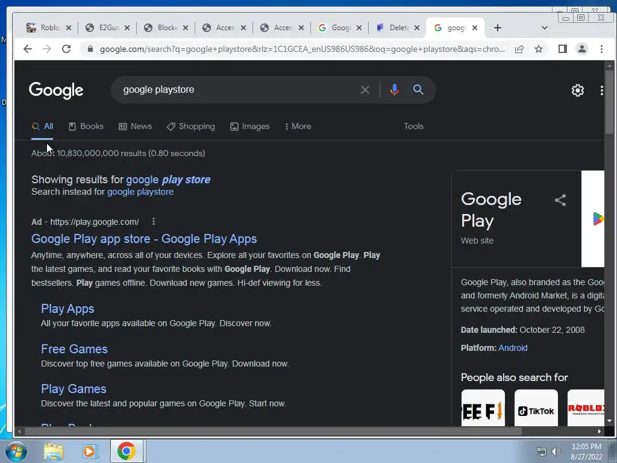Image resolution: width=617 pixels, height=463 pixels.
Task: Open the Free Games sitelink
Action: click(x=74, y=349)
